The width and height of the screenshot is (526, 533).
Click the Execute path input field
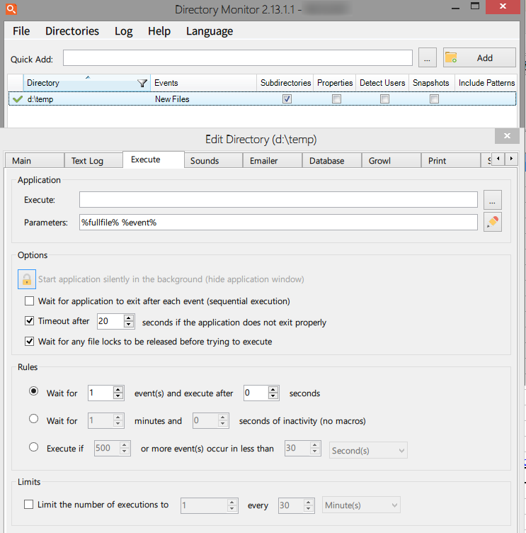pos(278,200)
